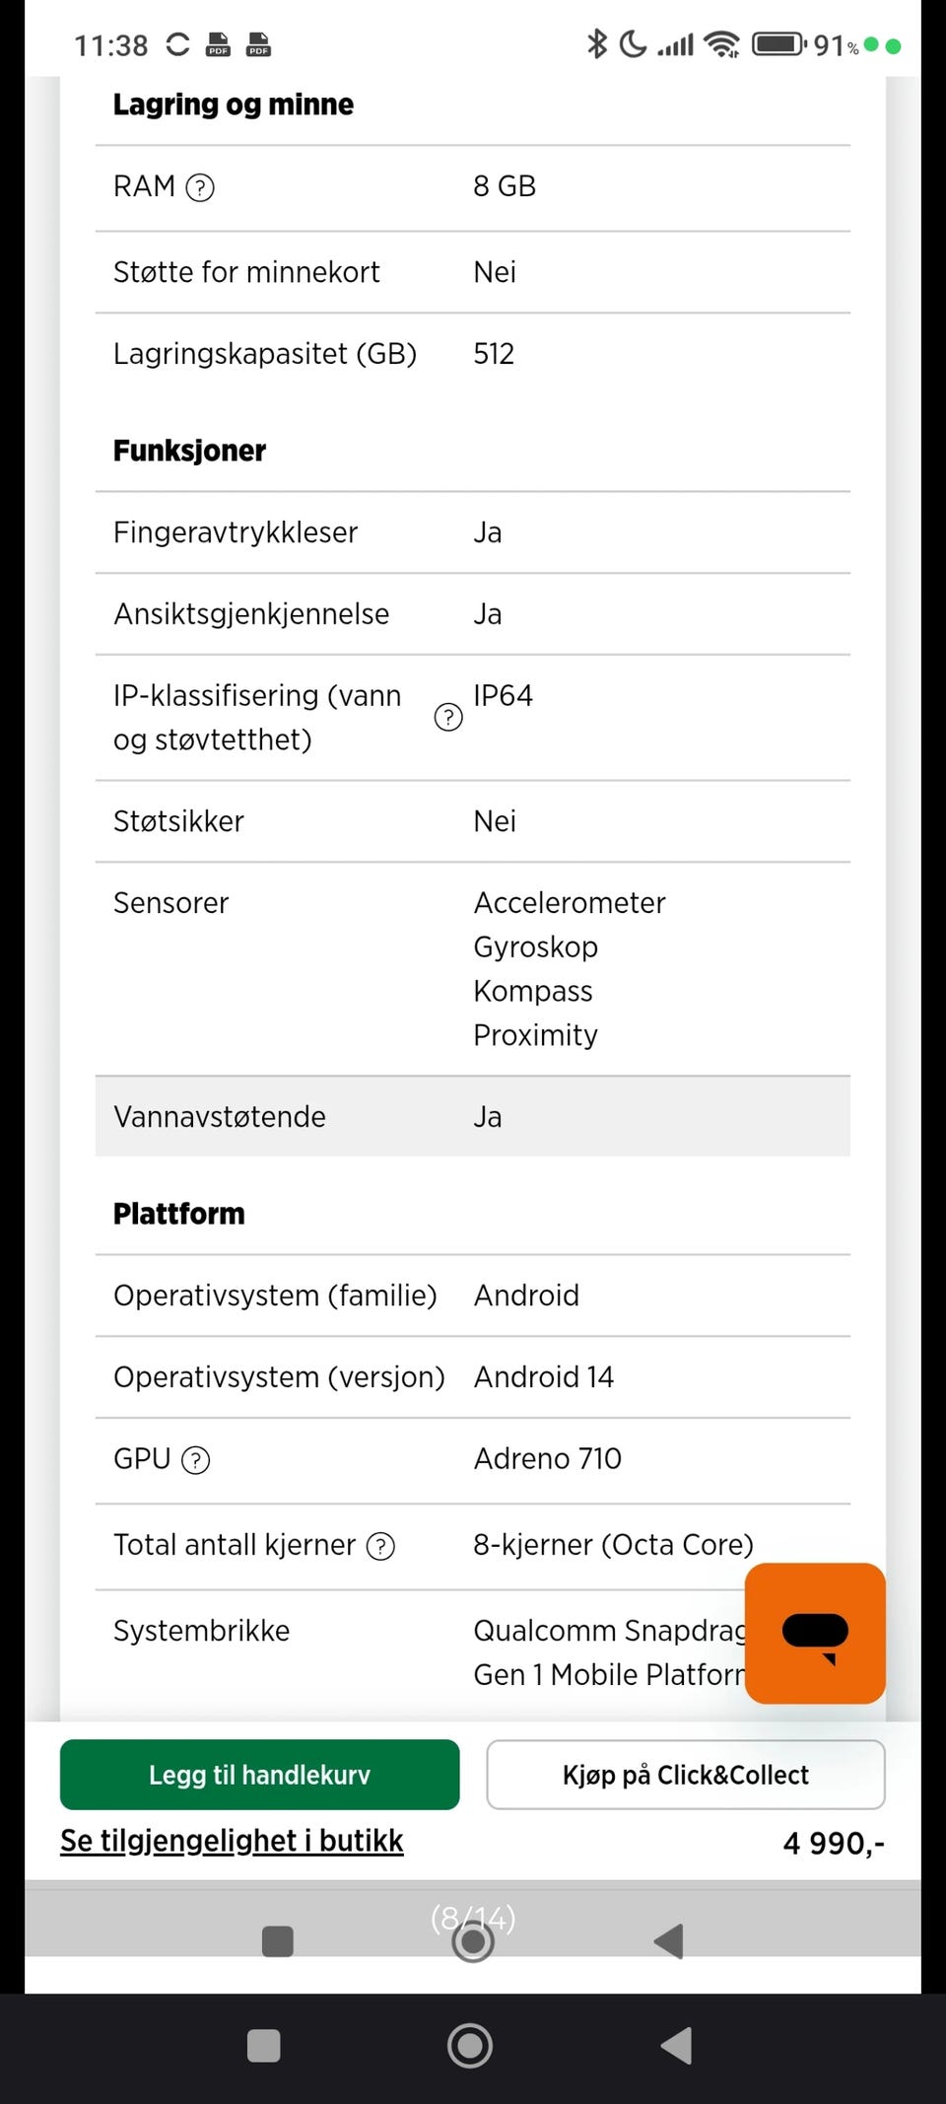Tap the 4 990,- price text

coord(834,1843)
